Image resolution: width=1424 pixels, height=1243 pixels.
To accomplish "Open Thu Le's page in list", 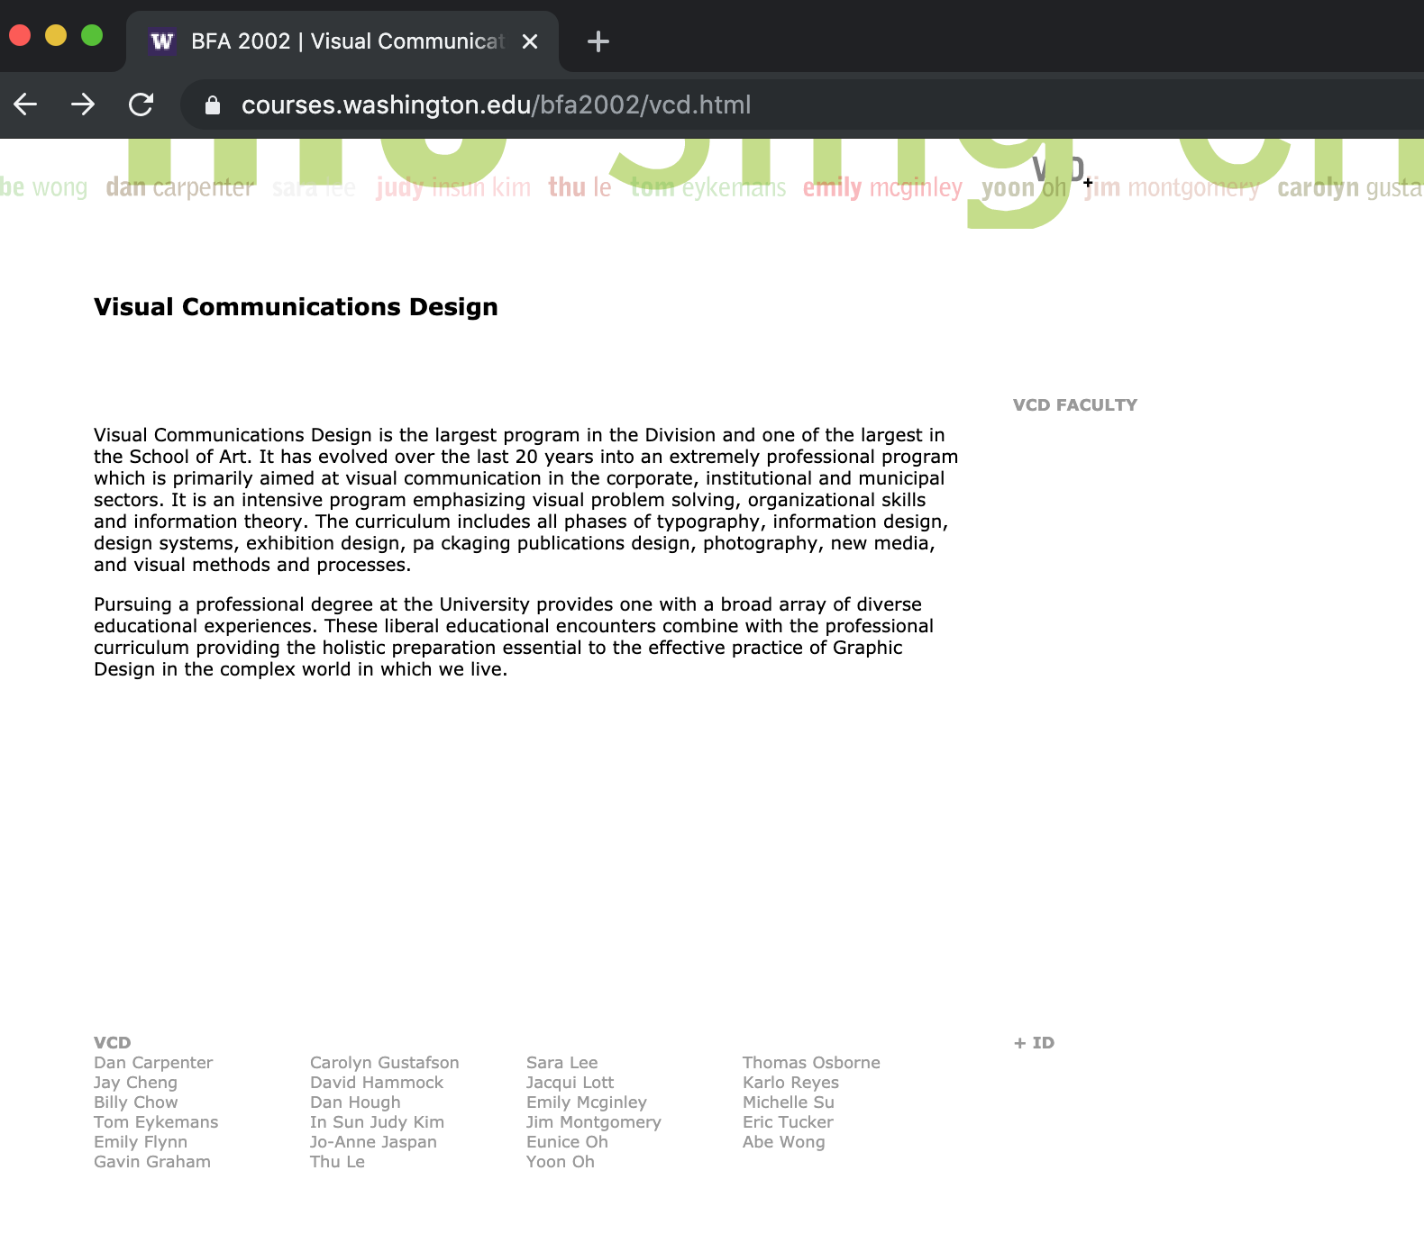I will (338, 1162).
